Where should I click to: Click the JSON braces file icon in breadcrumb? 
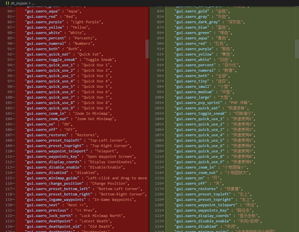(7, 3)
